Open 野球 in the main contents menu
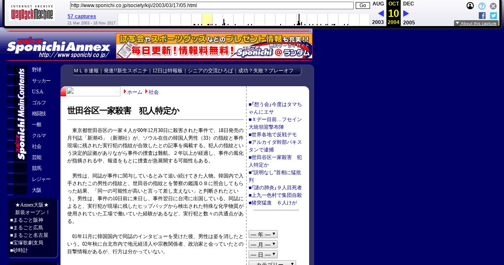 click(x=37, y=70)
